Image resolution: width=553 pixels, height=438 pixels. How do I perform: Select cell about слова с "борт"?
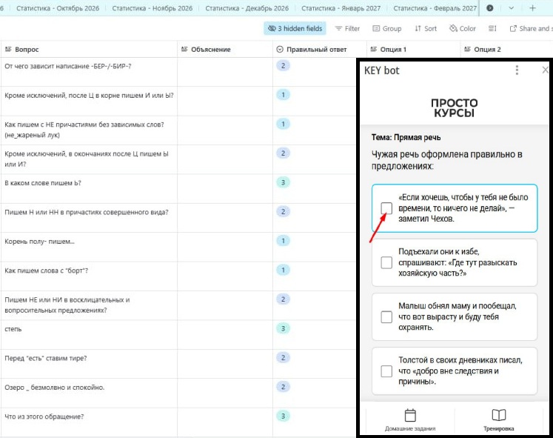click(x=89, y=276)
